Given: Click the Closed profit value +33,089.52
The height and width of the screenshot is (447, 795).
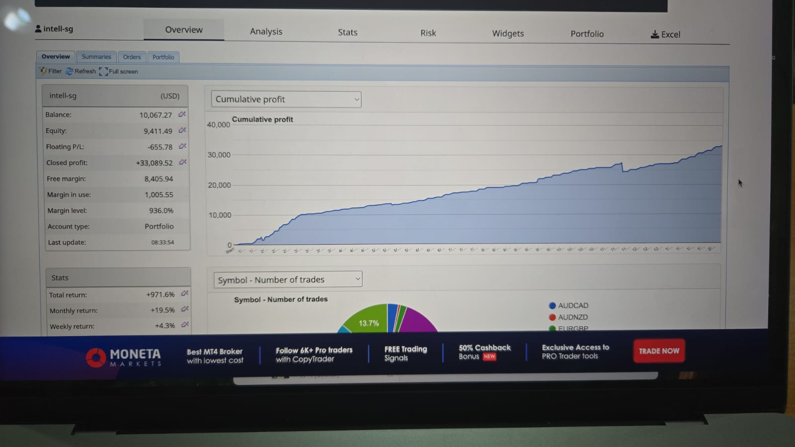Looking at the screenshot, I should tap(155, 163).
